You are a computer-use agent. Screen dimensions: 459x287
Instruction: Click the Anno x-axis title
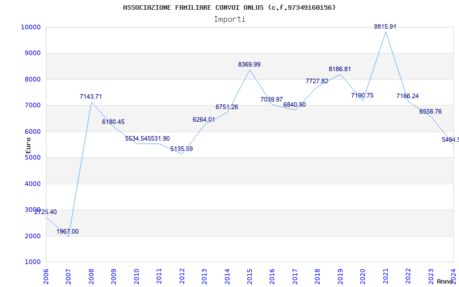pyautogui.click(x=445, y=281)
